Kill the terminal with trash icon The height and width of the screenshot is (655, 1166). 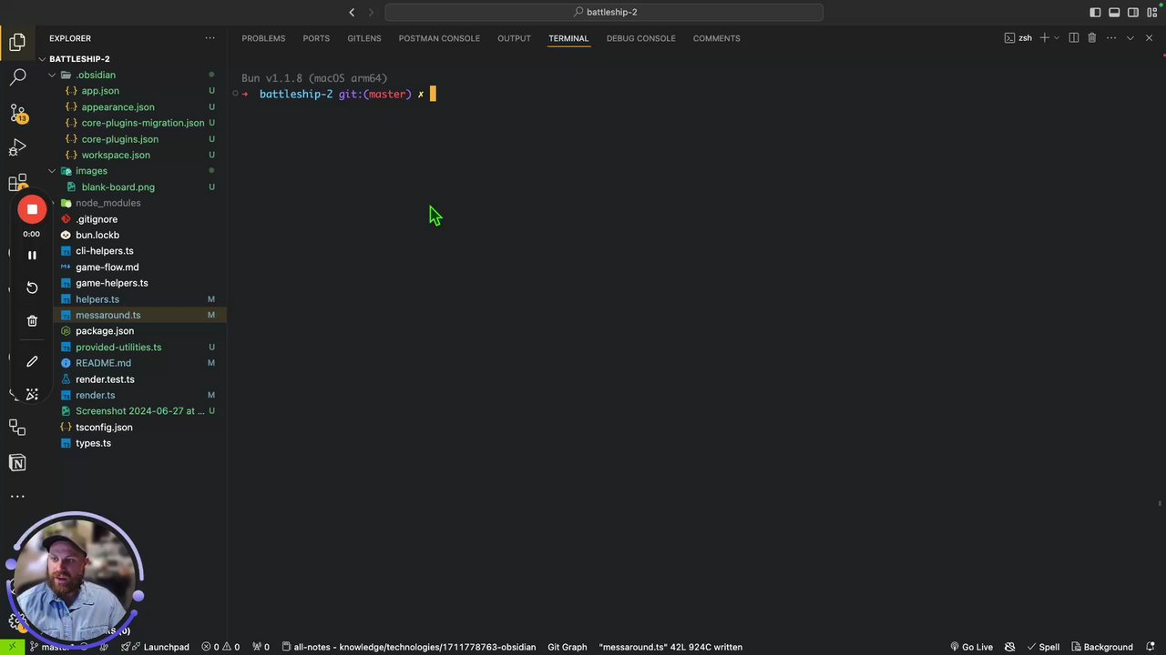[x=1091, y=38]
